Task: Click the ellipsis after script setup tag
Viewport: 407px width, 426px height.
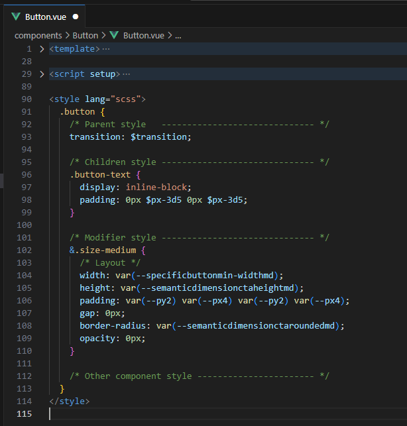Action: click(126, 74)
